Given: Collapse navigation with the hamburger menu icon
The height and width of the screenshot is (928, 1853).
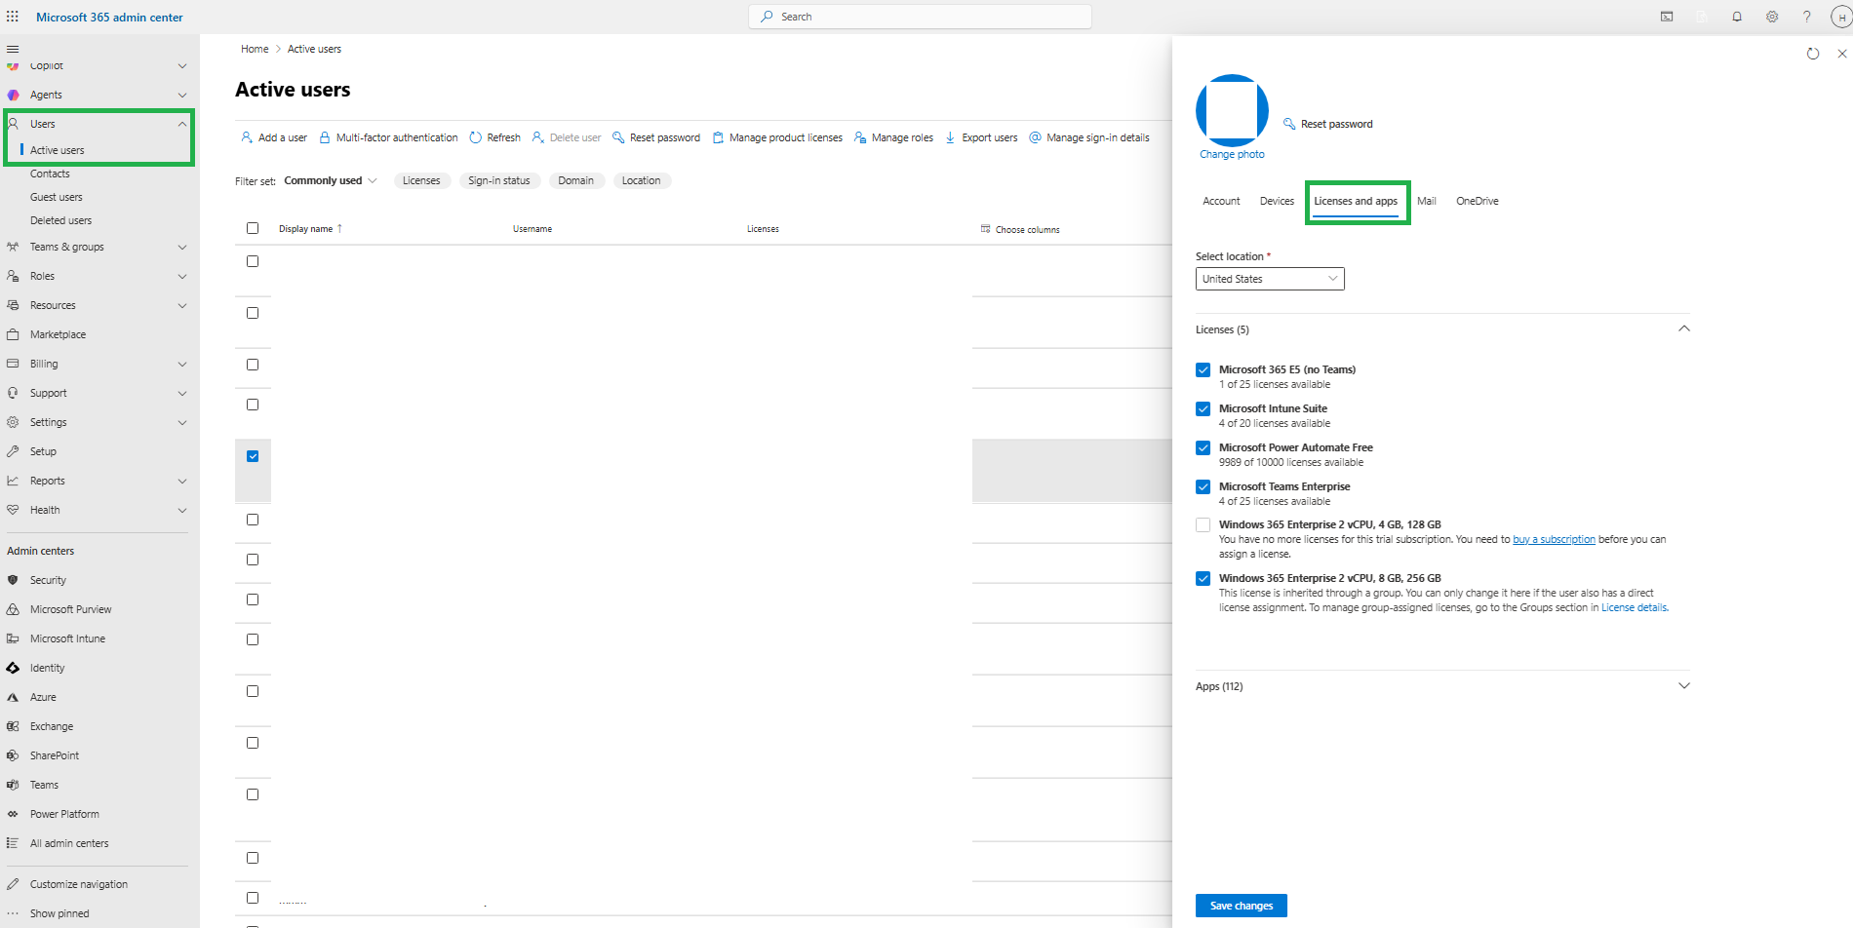Looking at the screenshot, I should pyautogui.click(x=13, y=49).
